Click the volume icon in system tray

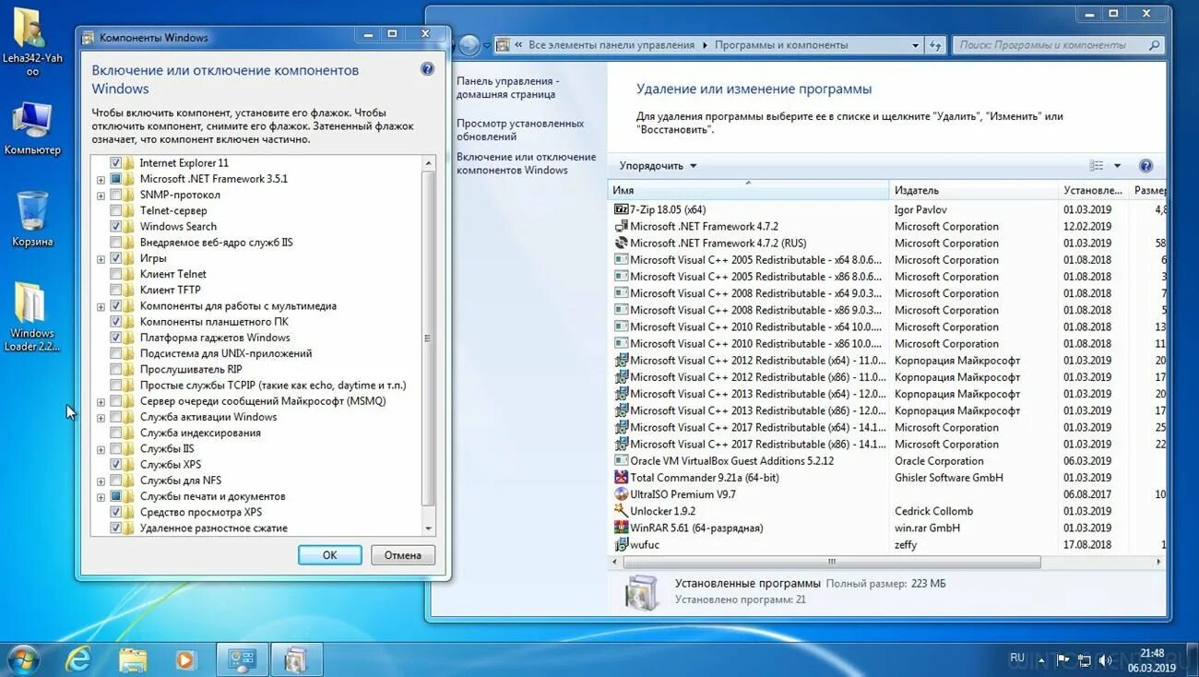coord(1104,659)
